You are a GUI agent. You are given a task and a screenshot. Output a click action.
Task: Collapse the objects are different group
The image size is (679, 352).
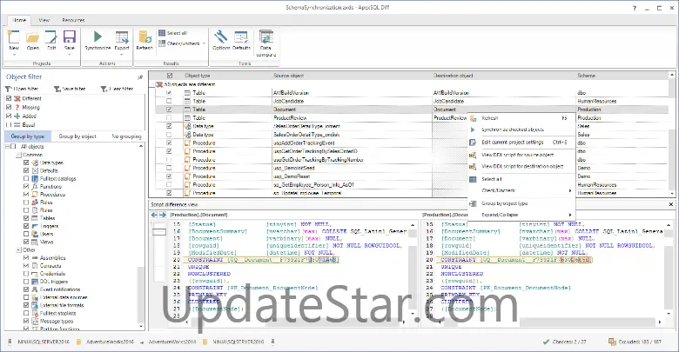pos(152,85)
